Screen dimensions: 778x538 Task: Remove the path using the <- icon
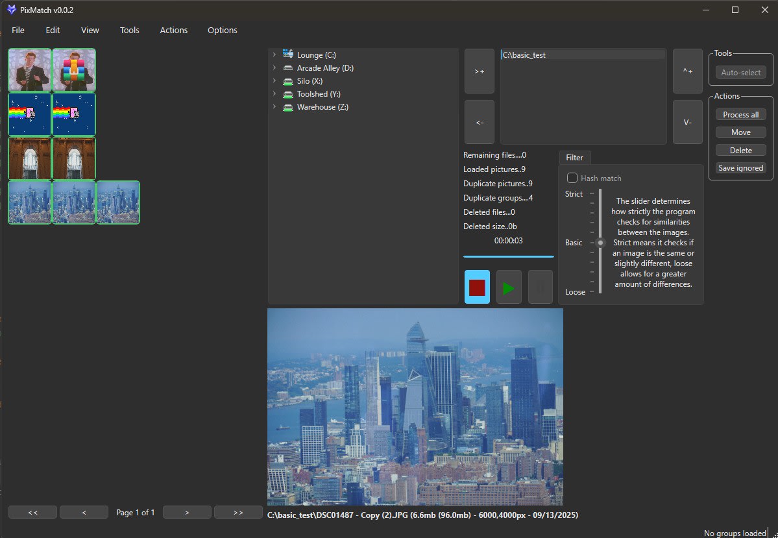click(479, 121)
